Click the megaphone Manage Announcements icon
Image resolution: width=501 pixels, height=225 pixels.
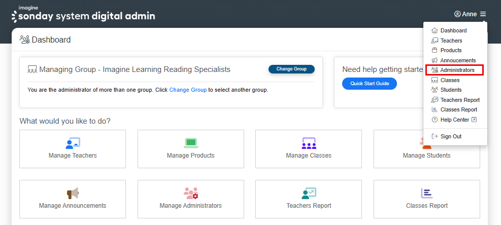(73, 193)
